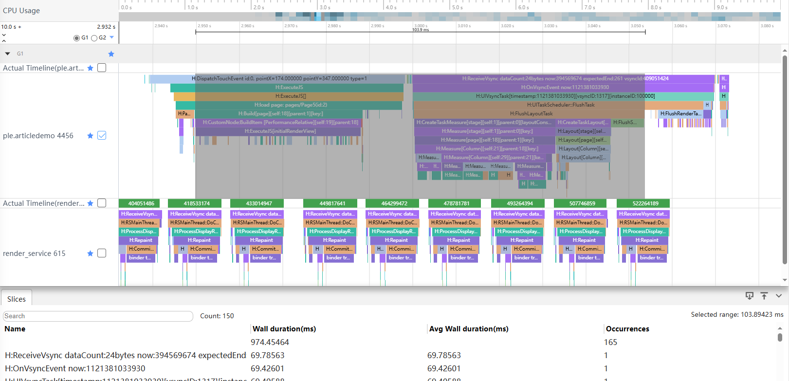Select the H:CreateTaskMeasure[stage] slice
This screenshot has width=789, height=381.
coord(484,122)
